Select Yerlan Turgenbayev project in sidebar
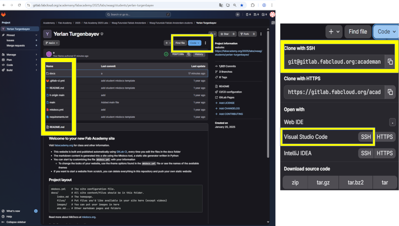The height and width of the screenshot is (226, 399). click(20, 29)
